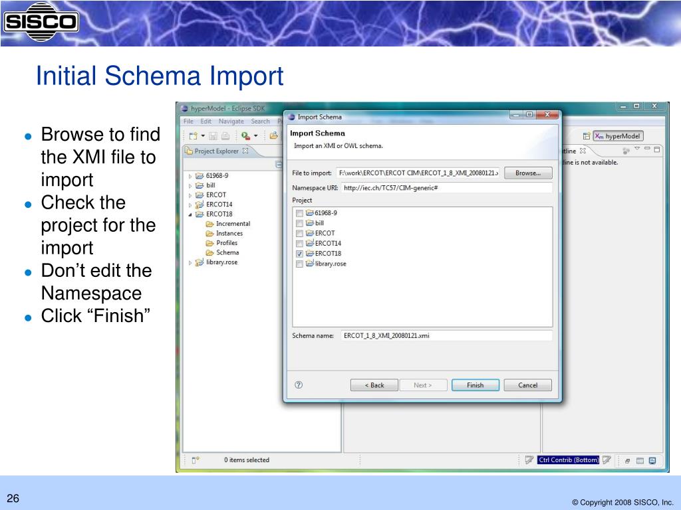Uncheck the ERCOT18 project checkbox
The image size is (681, 510).
coord(299,254)
